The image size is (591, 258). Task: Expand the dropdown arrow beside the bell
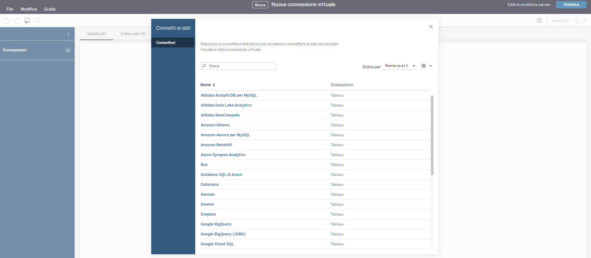point(584,21)
